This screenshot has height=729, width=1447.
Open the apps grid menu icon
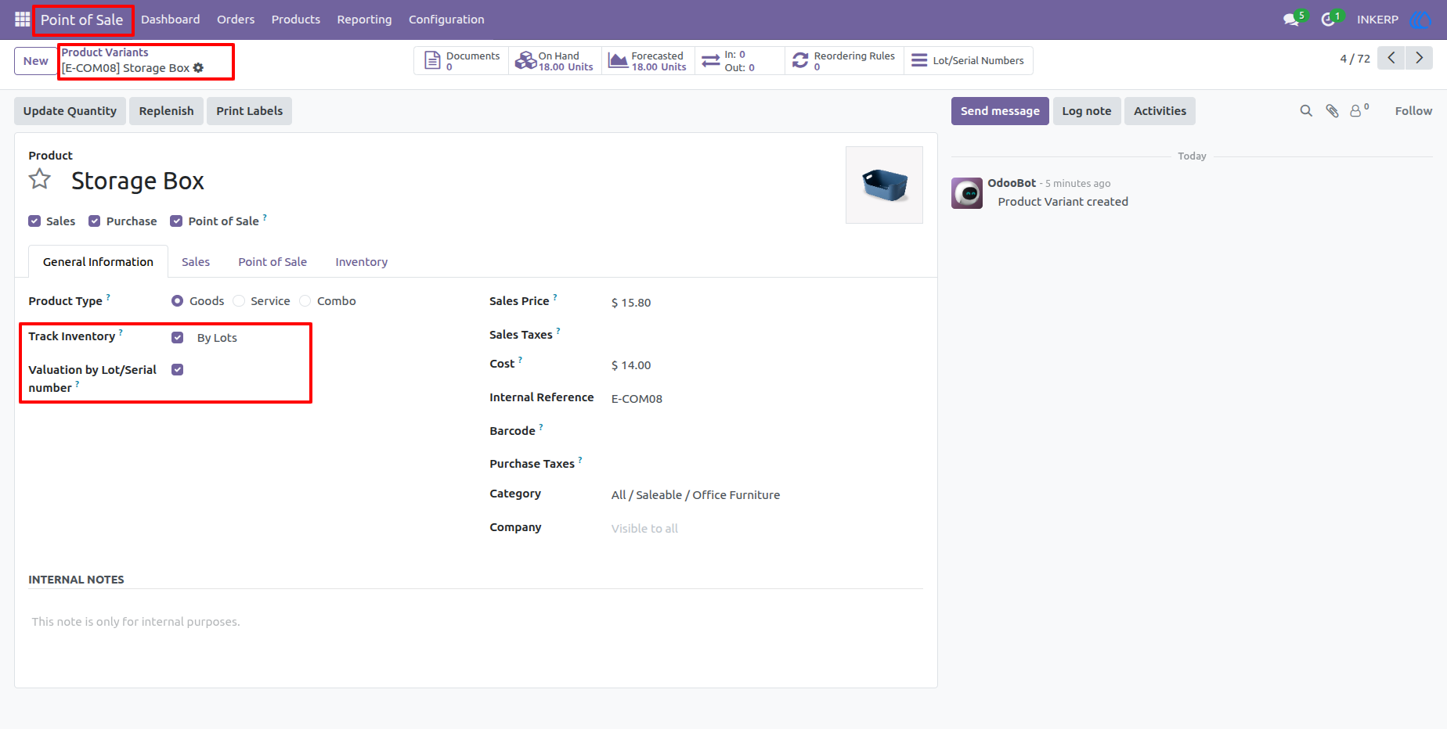pyautogui.click(x=22, y=19)
